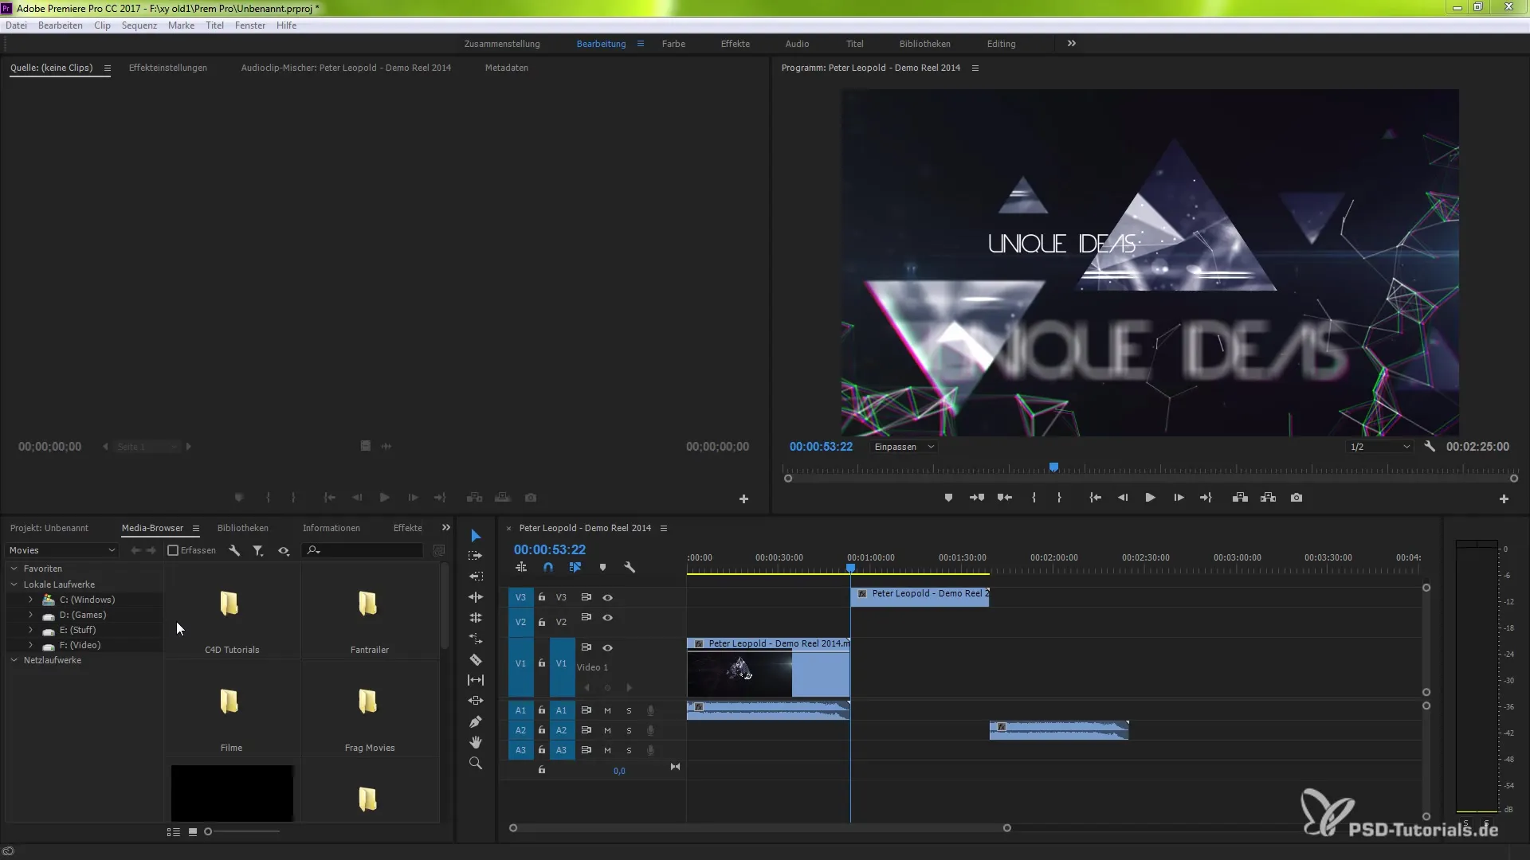1530x860 pixels.
Task: Toggle track lock on V3
Action: 542,597
